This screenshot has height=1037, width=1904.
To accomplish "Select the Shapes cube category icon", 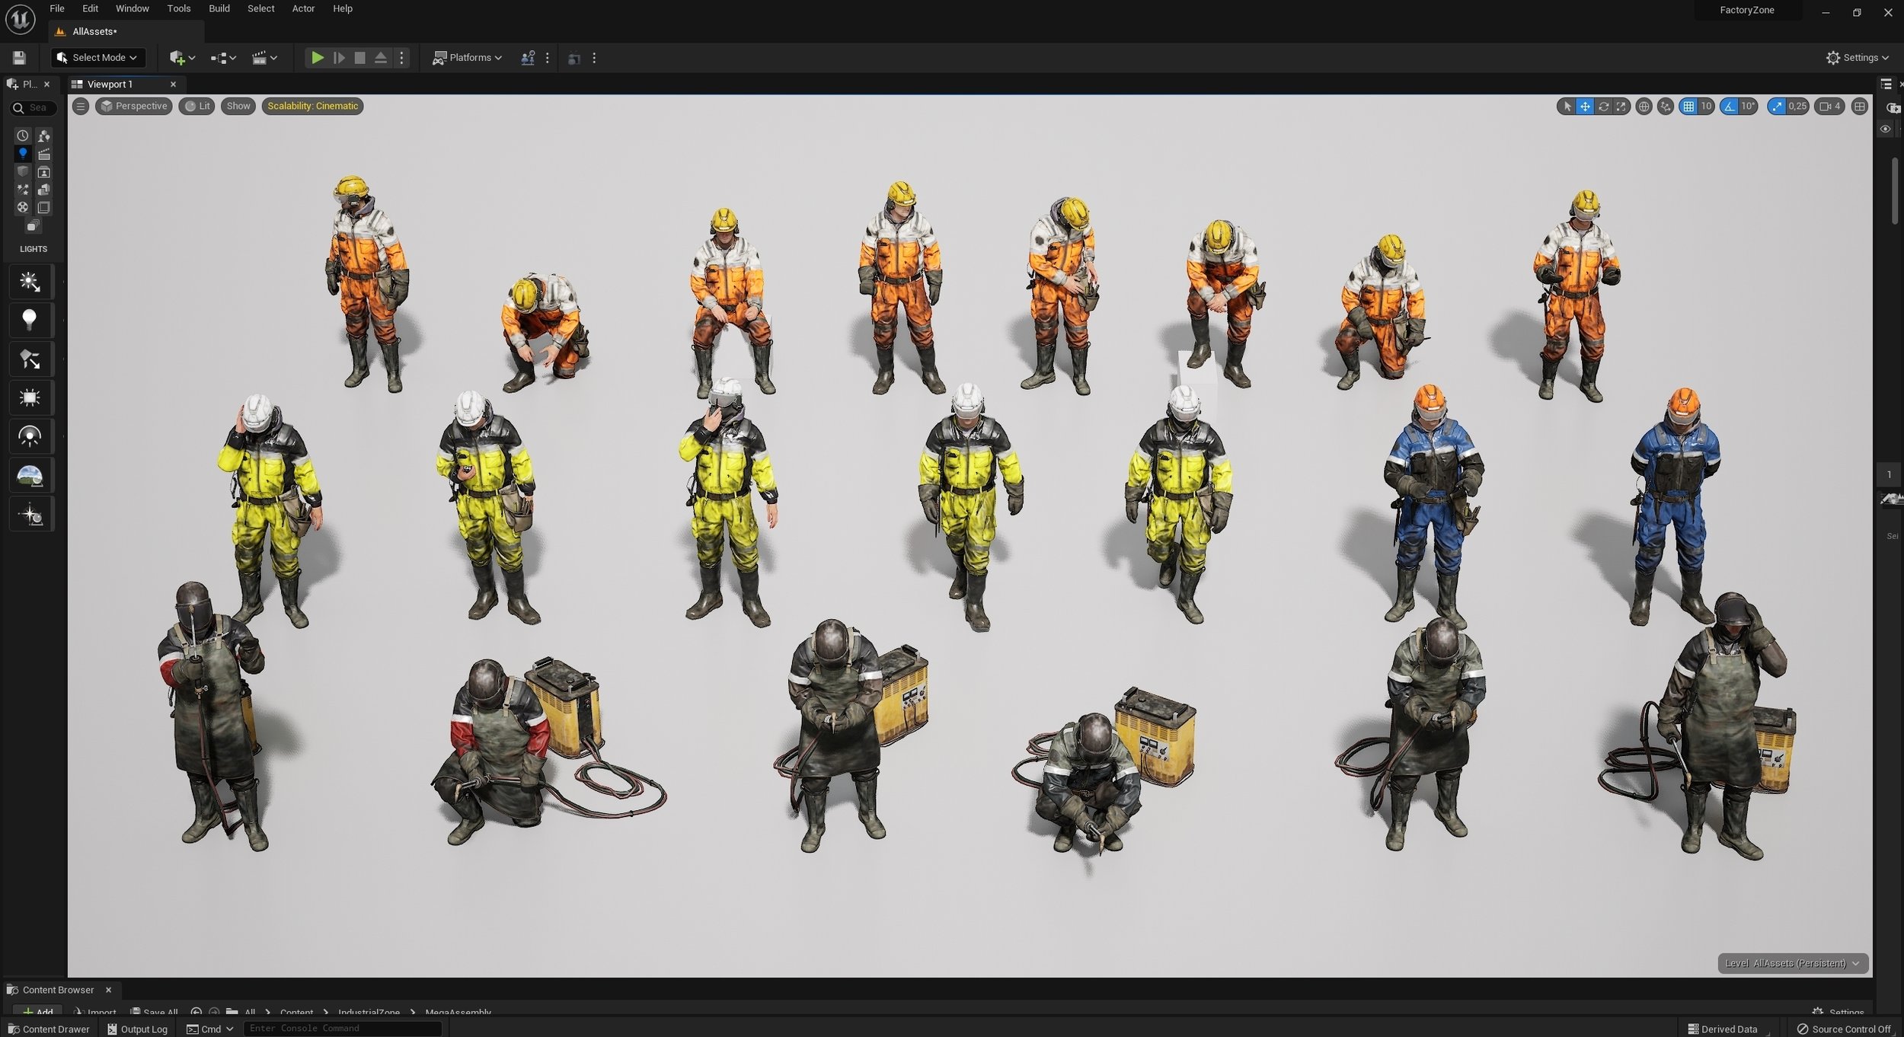I will tap(23, 171).
